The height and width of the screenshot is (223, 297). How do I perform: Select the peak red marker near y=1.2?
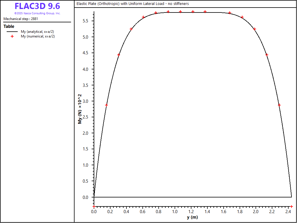[193, 12]
